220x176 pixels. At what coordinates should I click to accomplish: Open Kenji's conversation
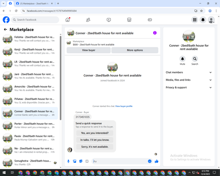pyautogui.click(x=29, y=51)
